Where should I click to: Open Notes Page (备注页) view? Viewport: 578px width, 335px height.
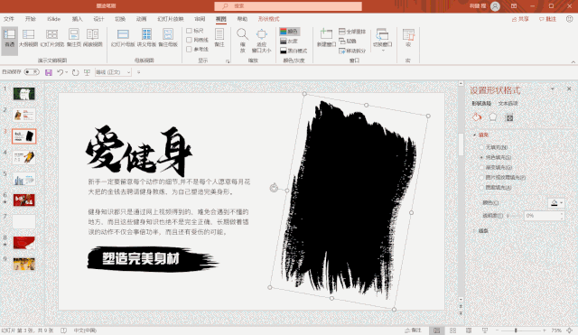point(74,38)
